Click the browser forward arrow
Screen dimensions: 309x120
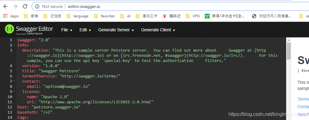pos(15,6)
